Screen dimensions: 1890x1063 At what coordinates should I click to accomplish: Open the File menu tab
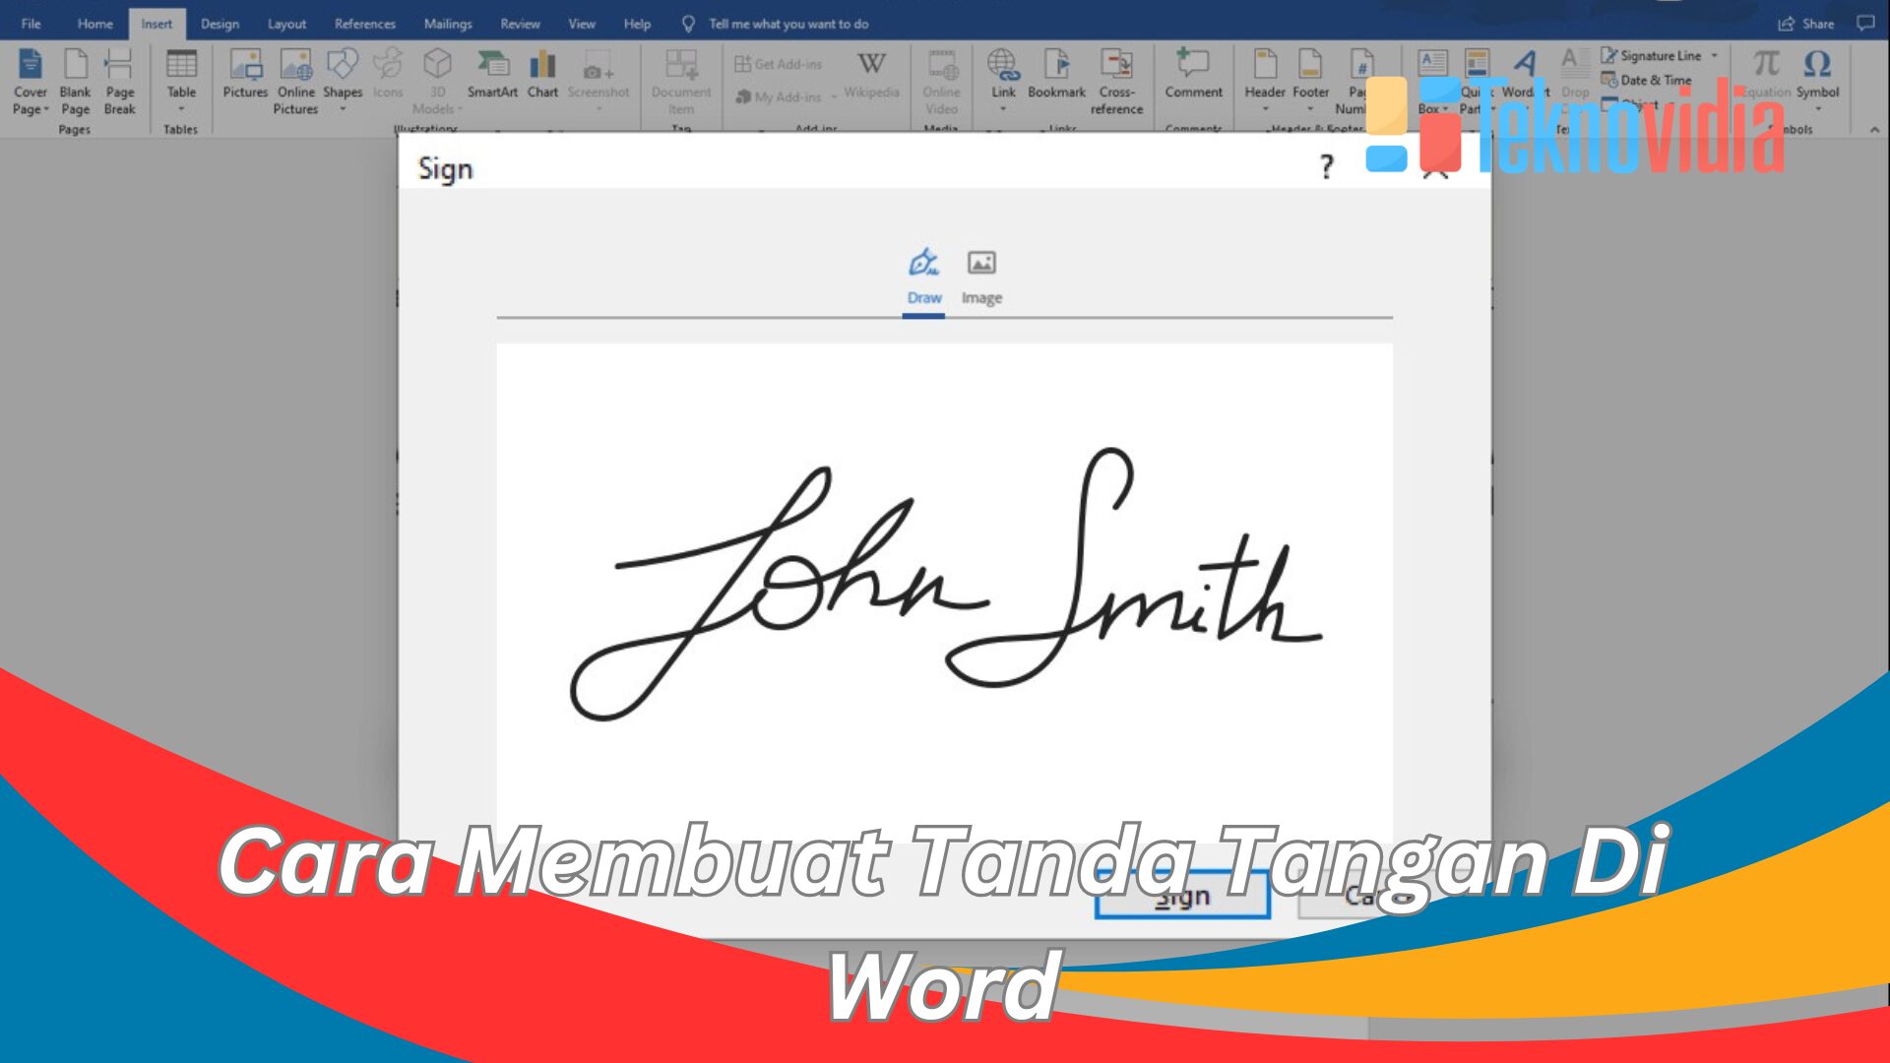(31, 24)
